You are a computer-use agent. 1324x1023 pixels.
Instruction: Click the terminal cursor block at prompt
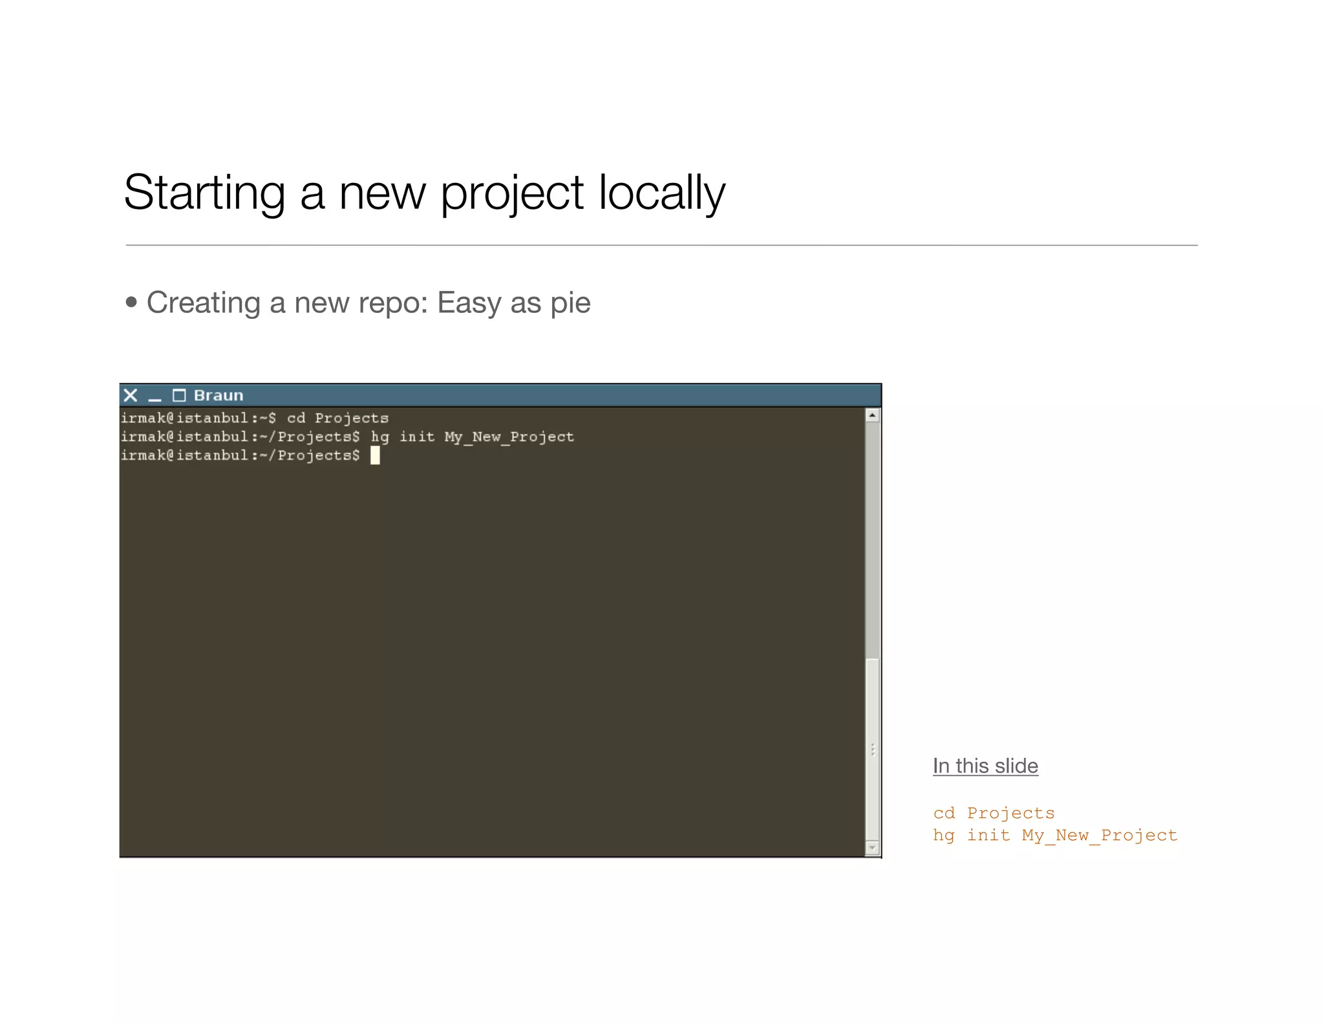pos(375,456)
